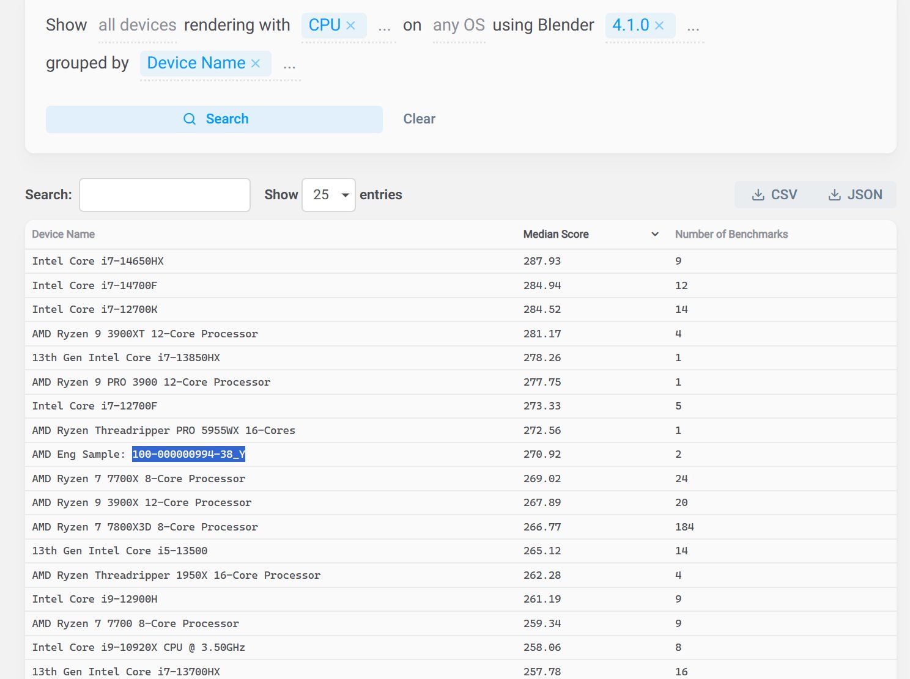910x679 pixels.
Task: Click the JSON download icon
Action: tap(834, 195)
